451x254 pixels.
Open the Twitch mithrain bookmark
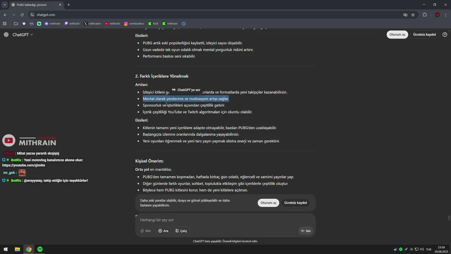tap(72, 24)
